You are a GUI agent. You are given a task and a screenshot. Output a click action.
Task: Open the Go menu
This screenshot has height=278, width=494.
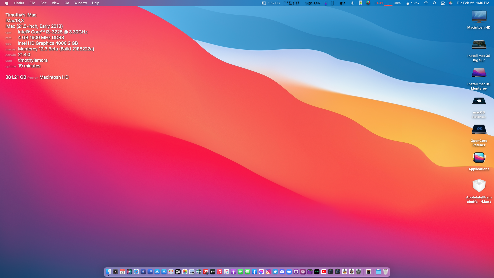(67, 3)
